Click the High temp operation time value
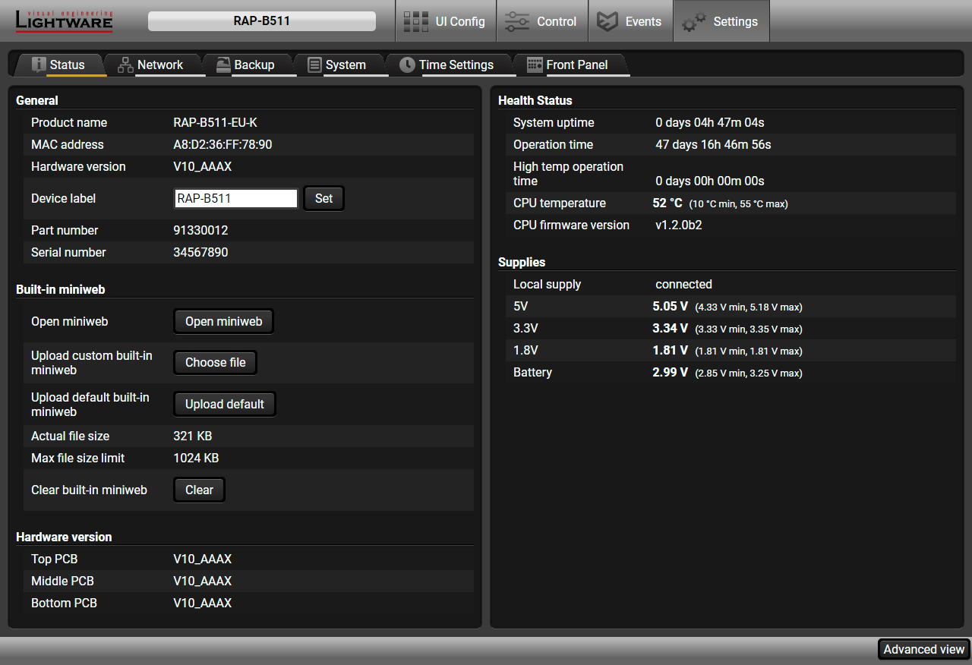 (709, 181)
